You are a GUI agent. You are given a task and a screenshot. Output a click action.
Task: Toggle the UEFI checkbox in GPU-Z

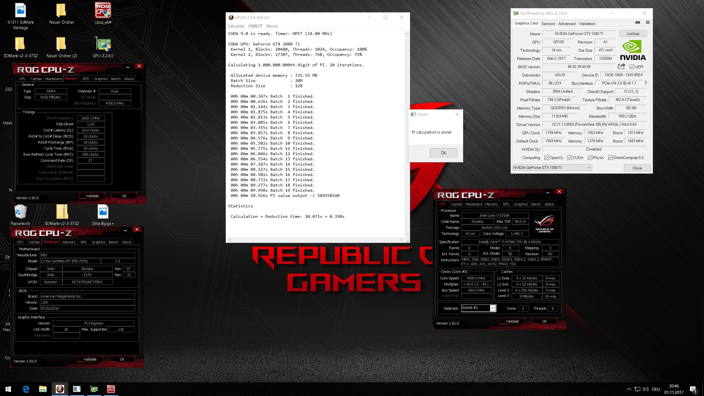coord(632,67)
